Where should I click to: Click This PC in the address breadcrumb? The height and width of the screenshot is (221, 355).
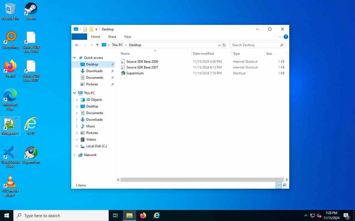117,45
